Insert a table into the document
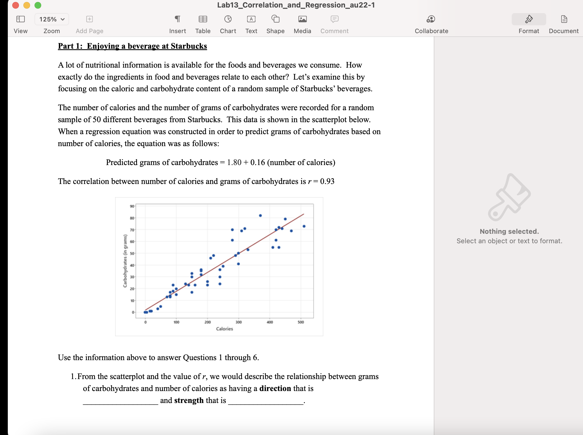 (x=203, y=24)
